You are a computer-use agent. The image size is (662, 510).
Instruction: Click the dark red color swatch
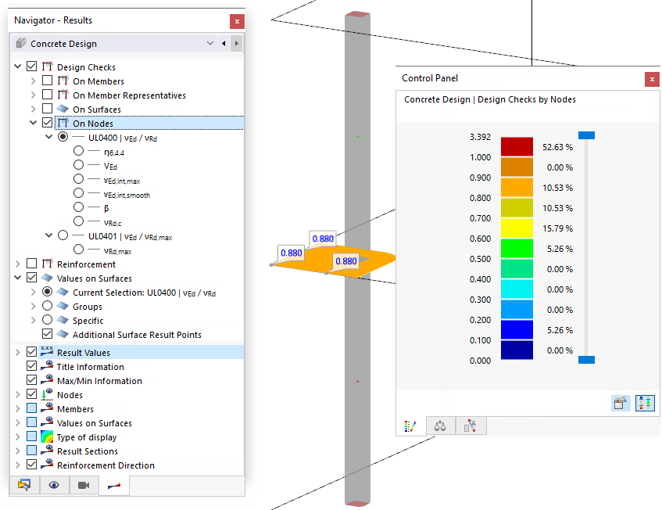click(517, 146)
